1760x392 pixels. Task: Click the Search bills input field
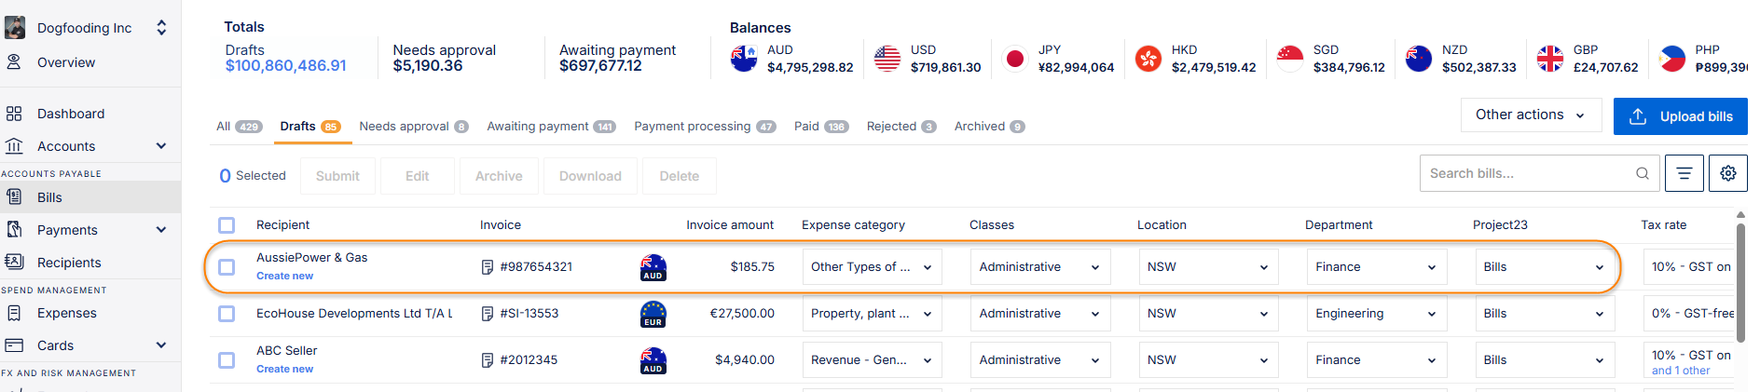click(1529, 173)
